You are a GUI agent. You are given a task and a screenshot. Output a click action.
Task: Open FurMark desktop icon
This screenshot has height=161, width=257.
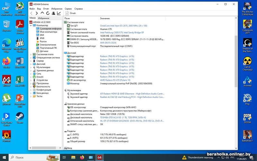click(6, 136)
